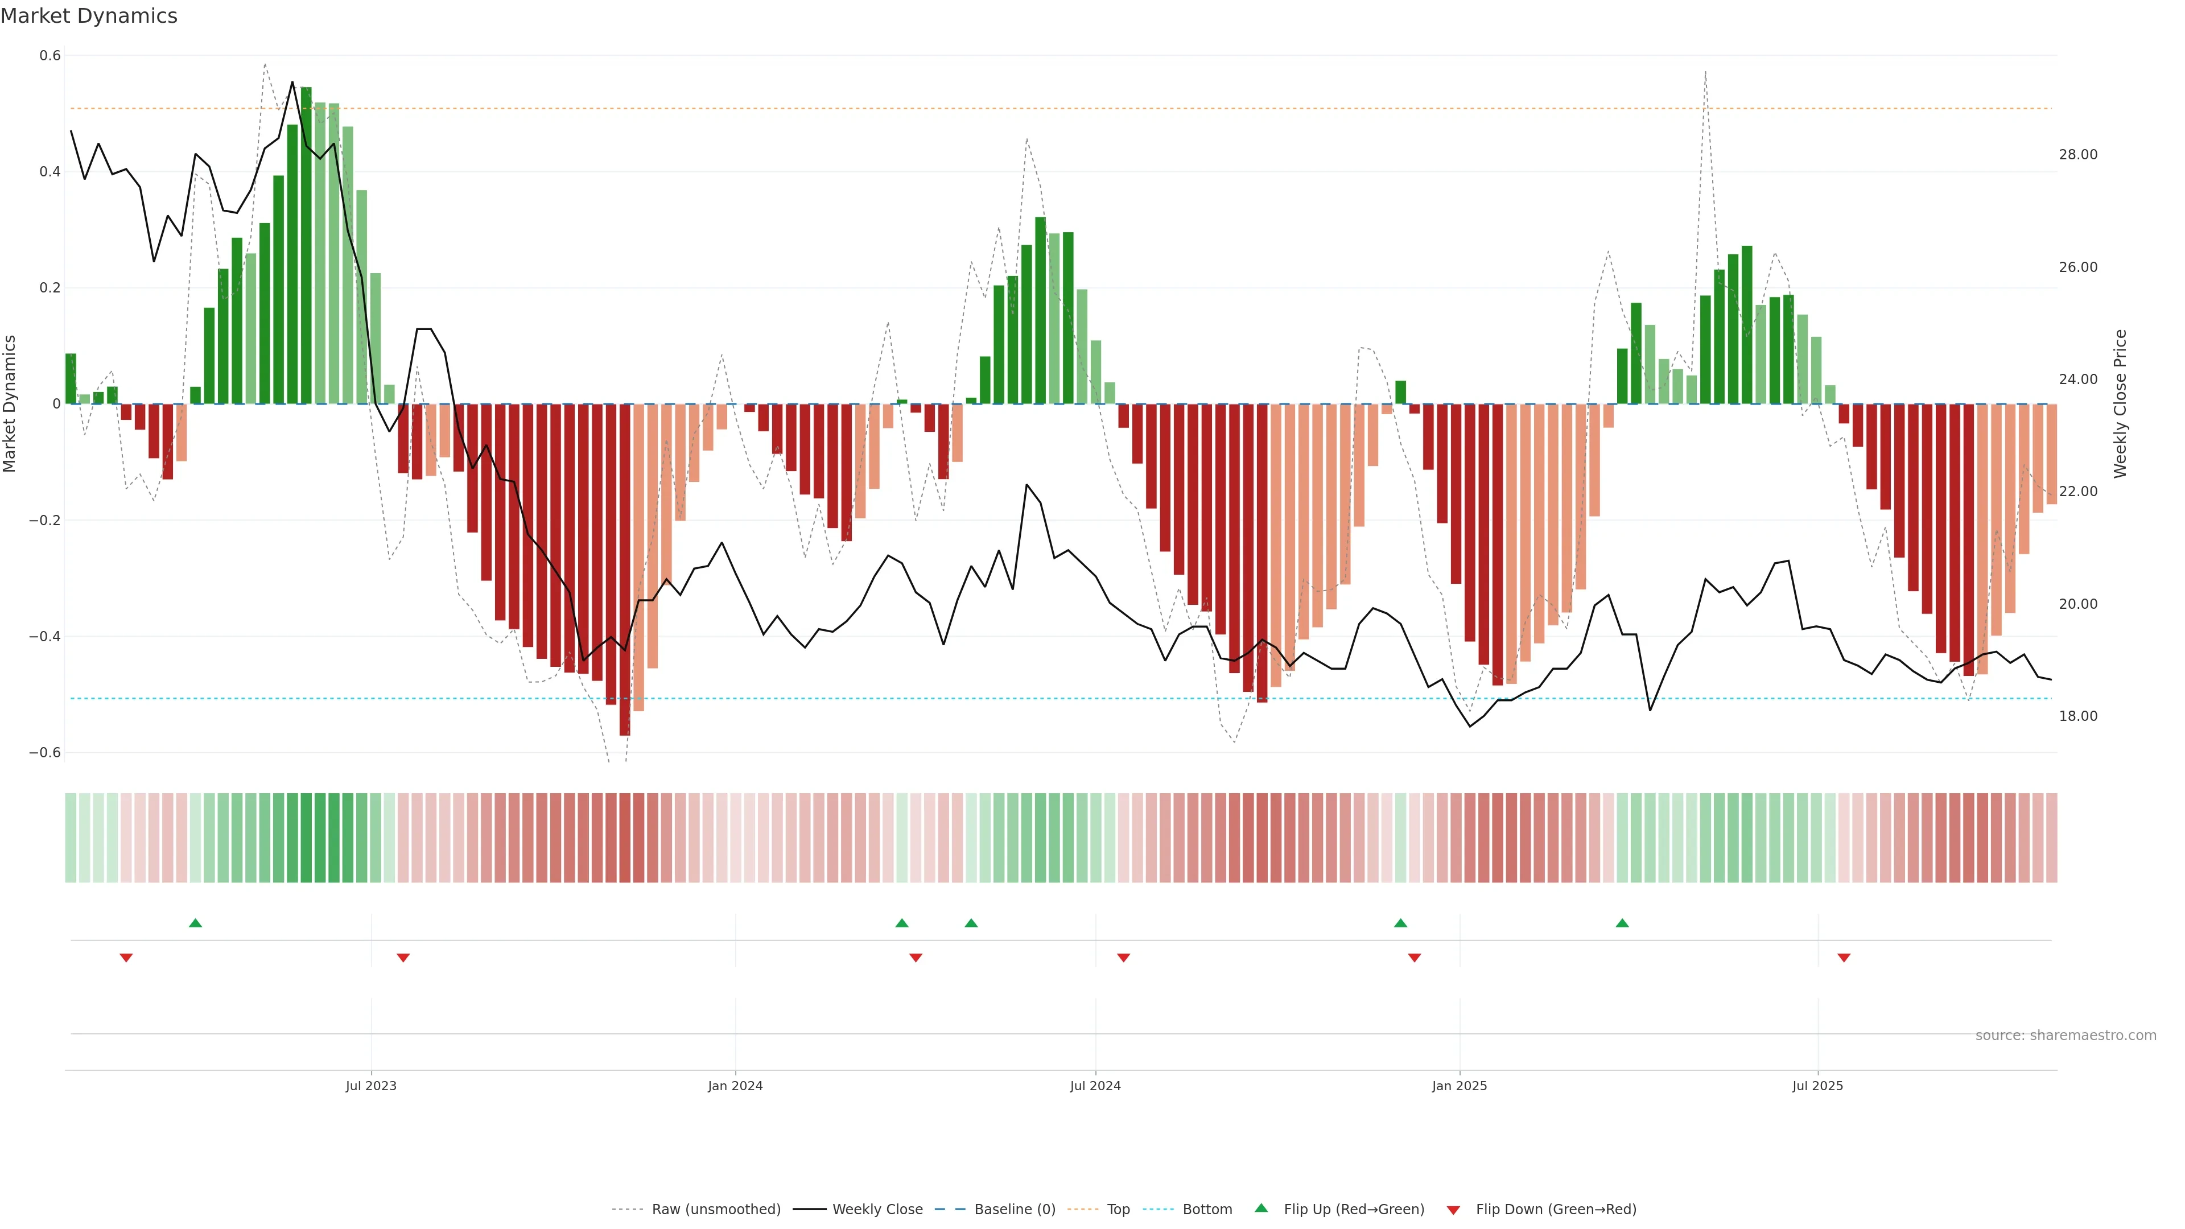Click the last green flip-up marker before Jul 2025

pos(1622,923)
